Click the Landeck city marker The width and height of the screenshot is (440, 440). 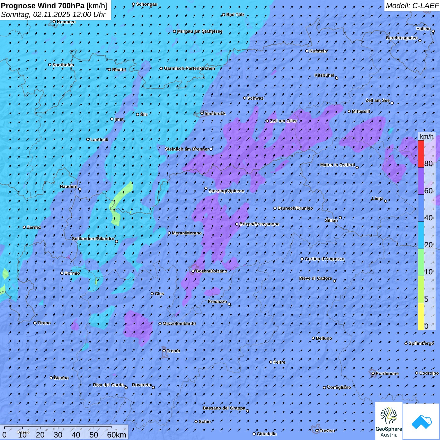(88, 140)
